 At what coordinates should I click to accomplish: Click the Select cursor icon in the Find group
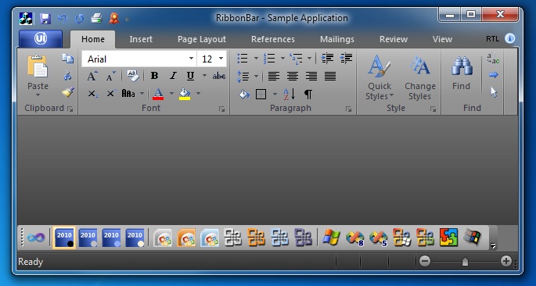pos(494,92)
